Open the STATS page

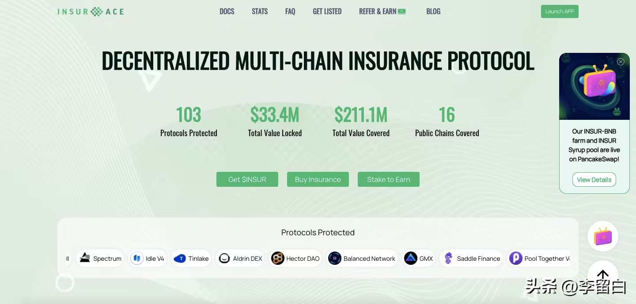260,11
